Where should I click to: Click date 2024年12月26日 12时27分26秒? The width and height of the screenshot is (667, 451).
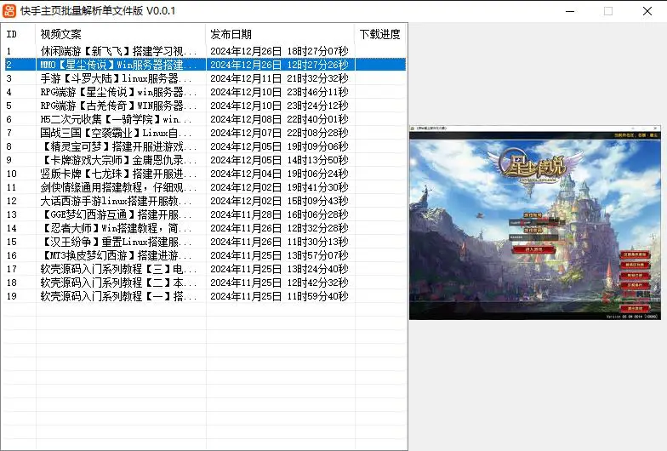click(279, 65)
